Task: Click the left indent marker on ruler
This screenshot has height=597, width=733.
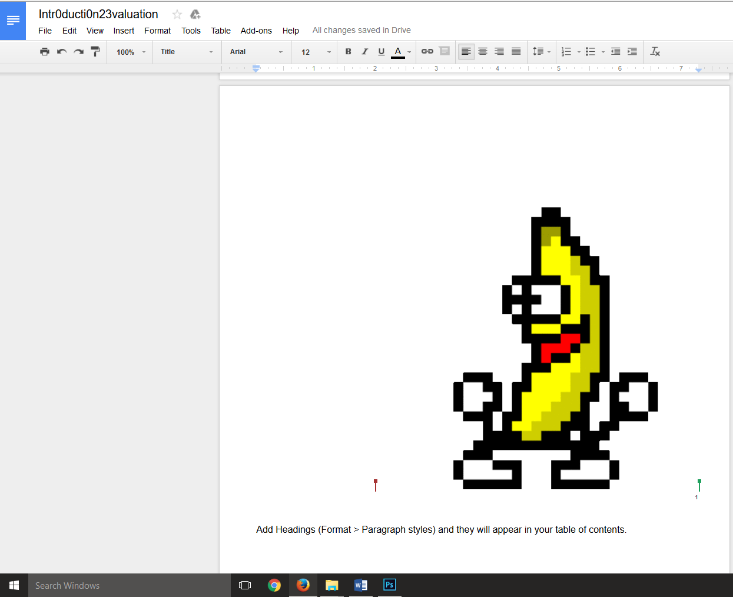Action: point(256,69)
